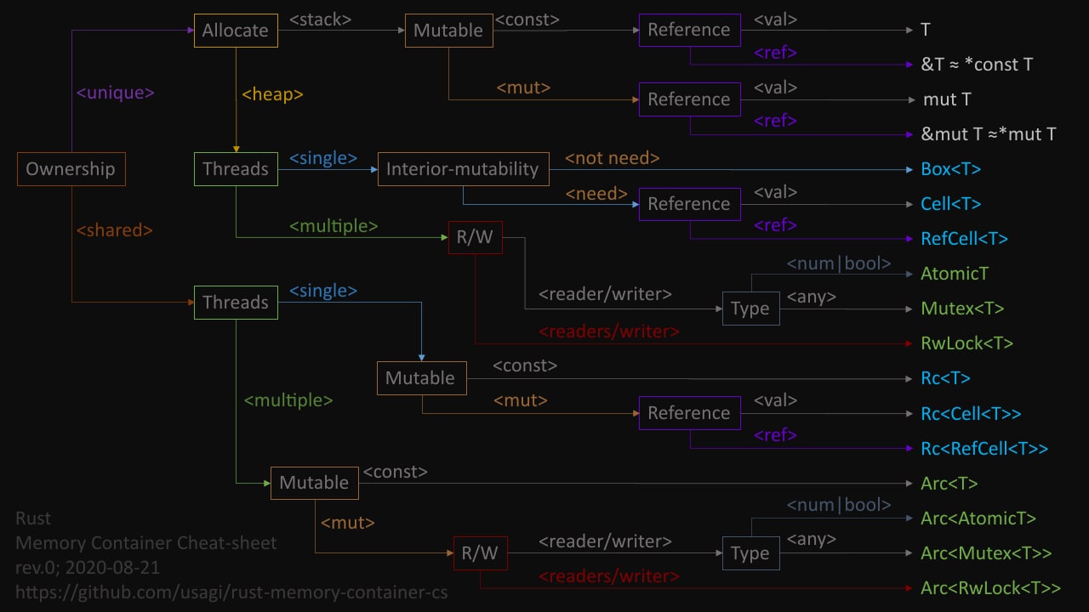1089x612 pixels.
Task: Click the T result text
Action: click(x=926, y=30)
